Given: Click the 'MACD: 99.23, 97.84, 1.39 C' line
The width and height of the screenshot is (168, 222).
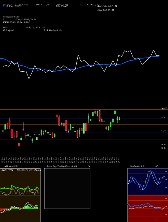Looking at the screenshot, I should click(16, 22).
